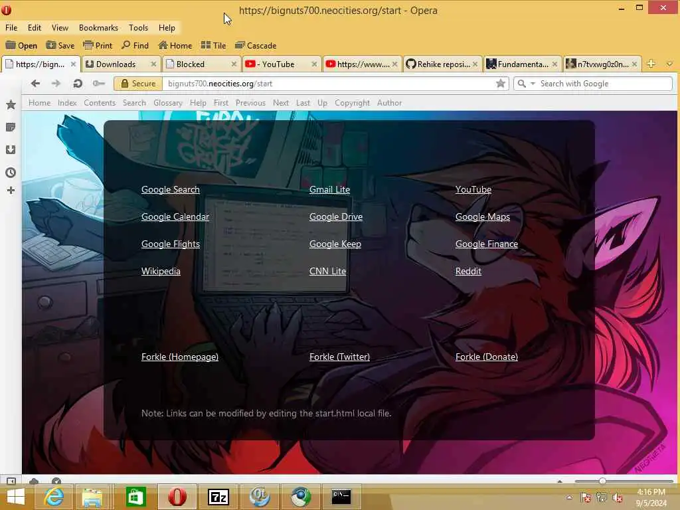The image size is (680, 510).
Task: Open Internet Explorer from the taskbar
Action: click(x=54, y=497)
